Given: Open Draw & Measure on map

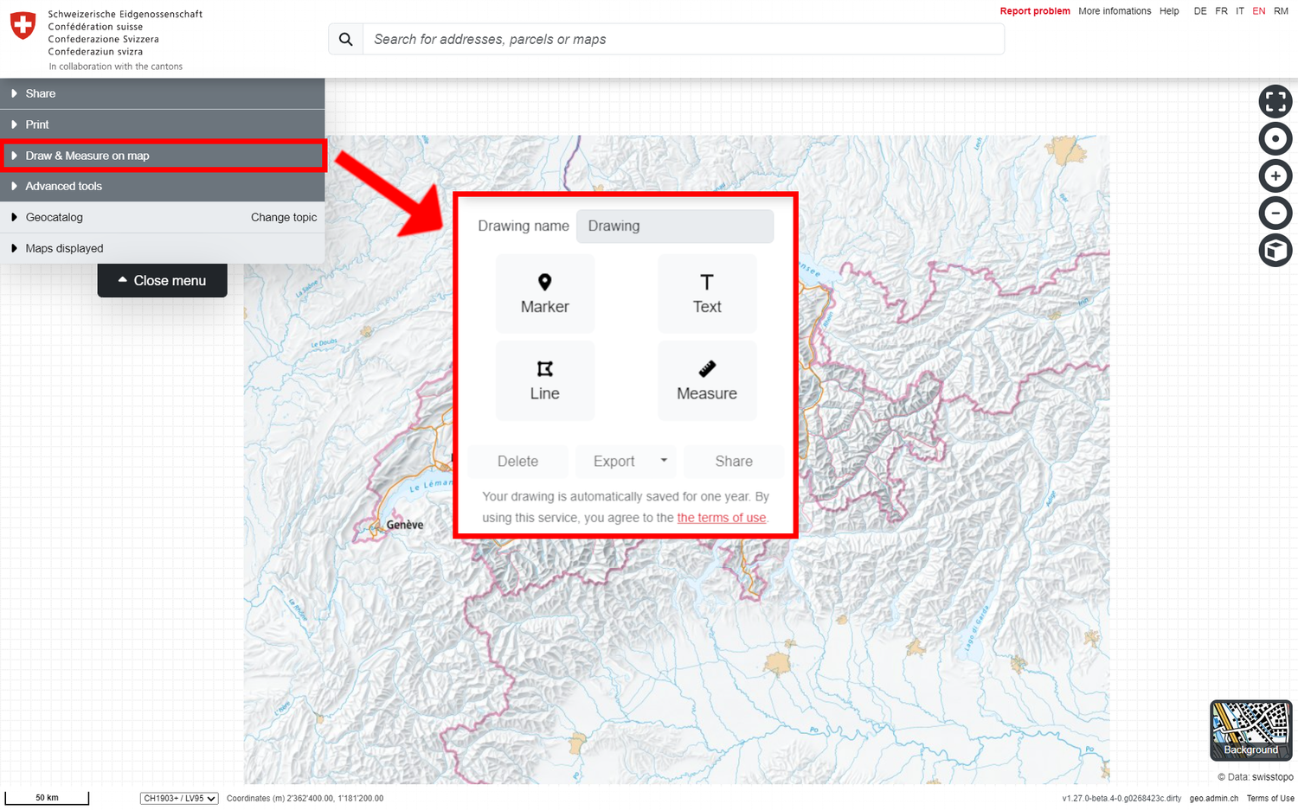Looking at the screenshot, I should [87, 156].
